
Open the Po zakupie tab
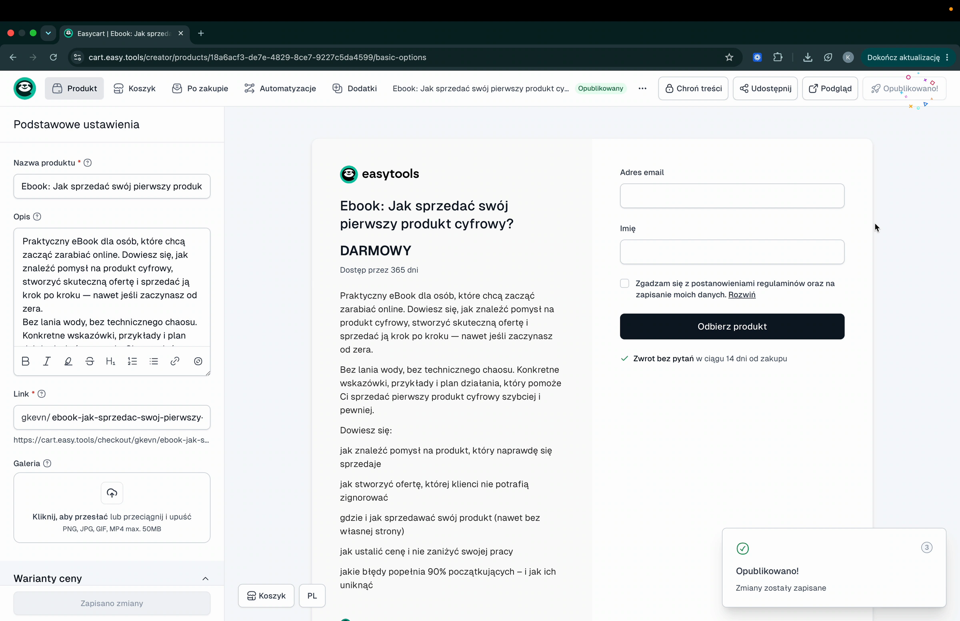point(200,88)
